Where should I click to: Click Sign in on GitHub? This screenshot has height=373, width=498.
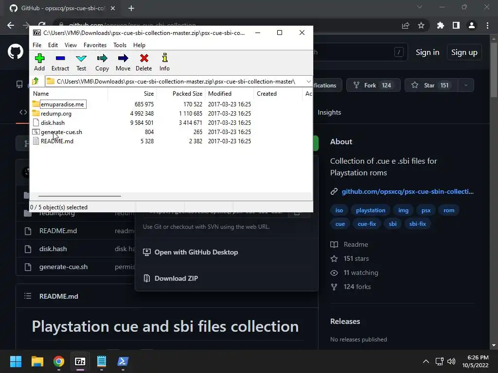point(427,52)
